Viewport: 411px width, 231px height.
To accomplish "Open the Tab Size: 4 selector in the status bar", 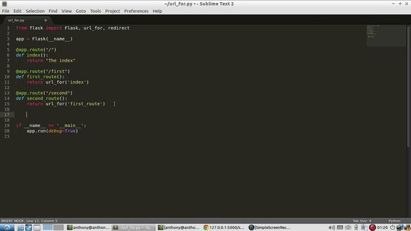I will [362, 221].
